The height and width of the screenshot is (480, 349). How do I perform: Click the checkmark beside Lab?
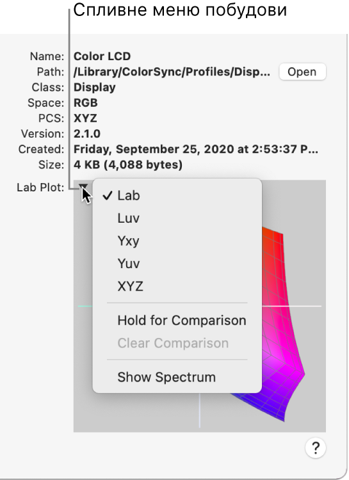[108, 195]
